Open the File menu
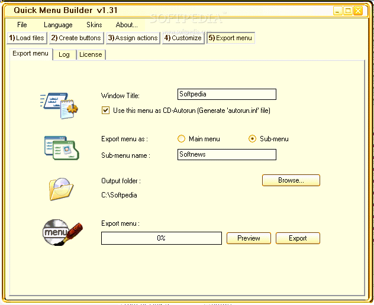 [22, 25]
